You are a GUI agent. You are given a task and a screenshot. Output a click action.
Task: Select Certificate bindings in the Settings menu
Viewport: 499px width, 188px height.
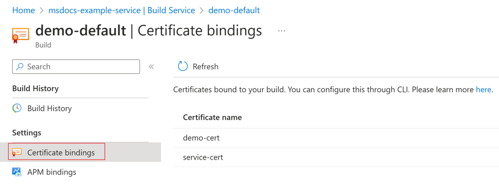[x=61, y=153]
